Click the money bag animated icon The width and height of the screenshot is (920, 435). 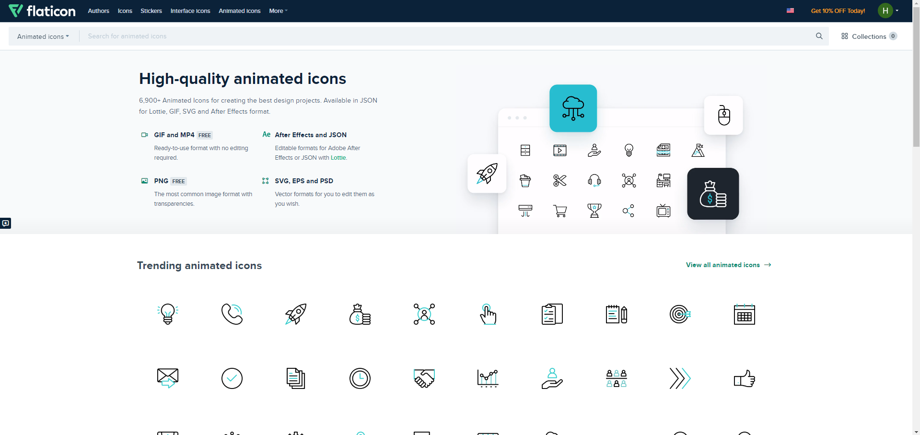(360, 314)
